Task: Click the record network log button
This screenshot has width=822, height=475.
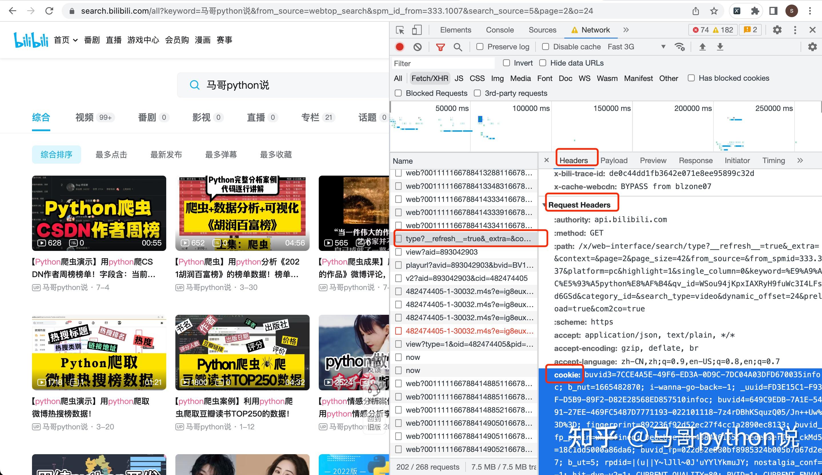Action: (400, 47)
